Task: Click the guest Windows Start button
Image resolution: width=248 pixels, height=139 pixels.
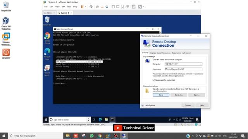Action: [x=46, y=120]
